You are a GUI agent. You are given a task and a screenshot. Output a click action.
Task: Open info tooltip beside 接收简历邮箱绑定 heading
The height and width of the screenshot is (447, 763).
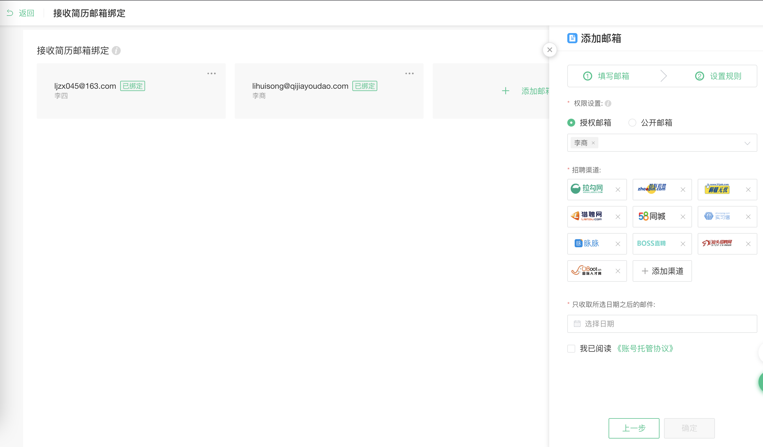pyautogui.click(x=116, y=51)
